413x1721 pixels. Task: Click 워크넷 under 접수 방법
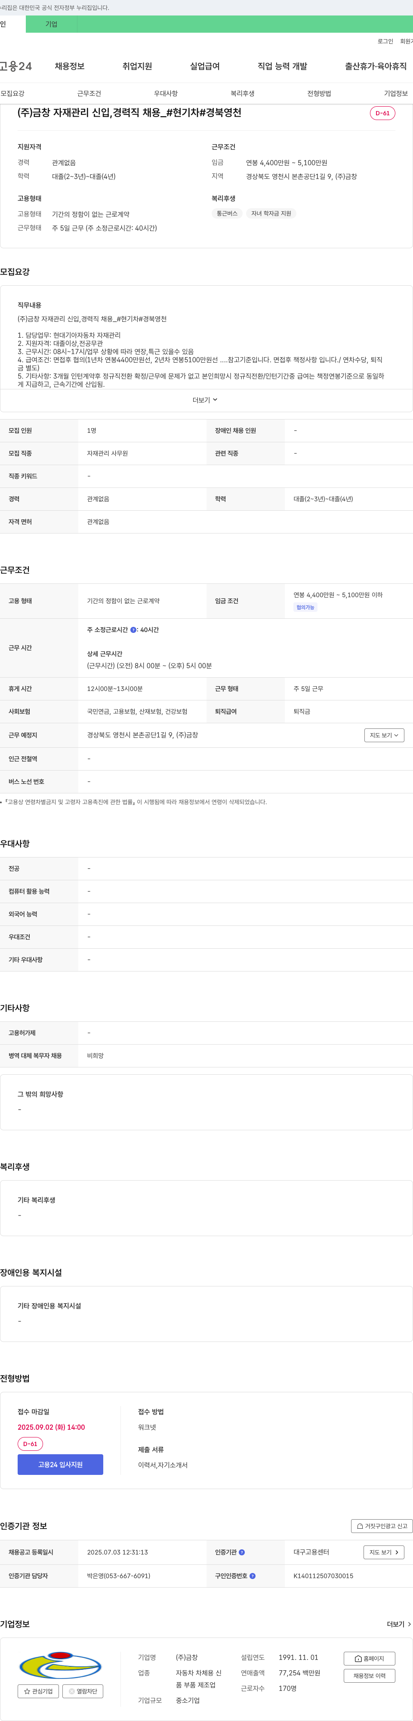[147, 1427]
